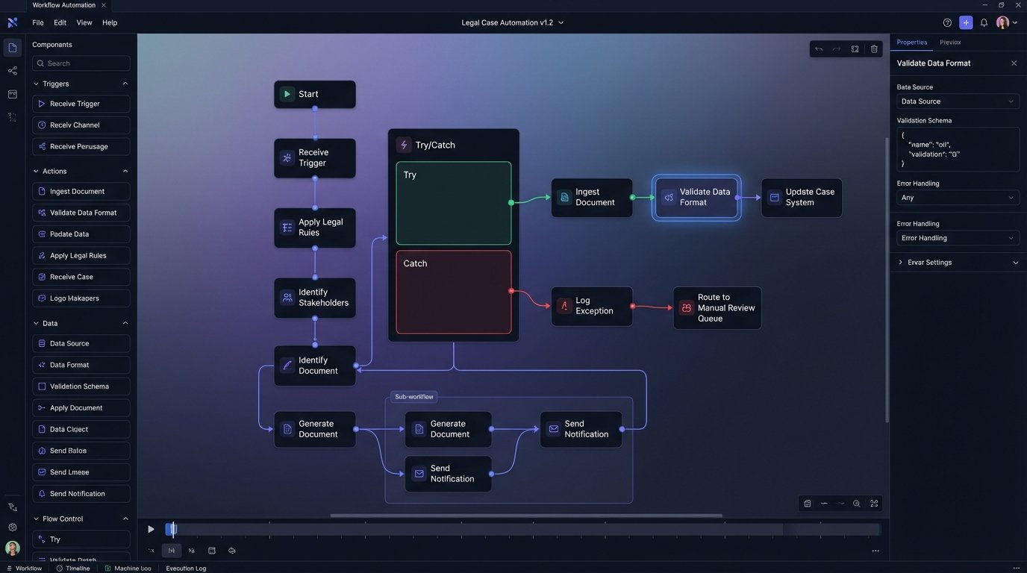Click inside the Components search field

pyautogui.click(x=81, y=63)
